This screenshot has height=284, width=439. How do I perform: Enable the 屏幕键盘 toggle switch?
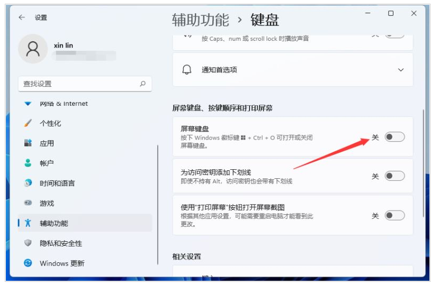coord(395,138)
